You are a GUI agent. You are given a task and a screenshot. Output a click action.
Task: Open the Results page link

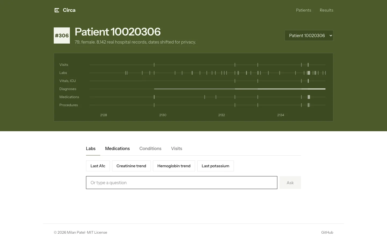click(x=326, y=10)
